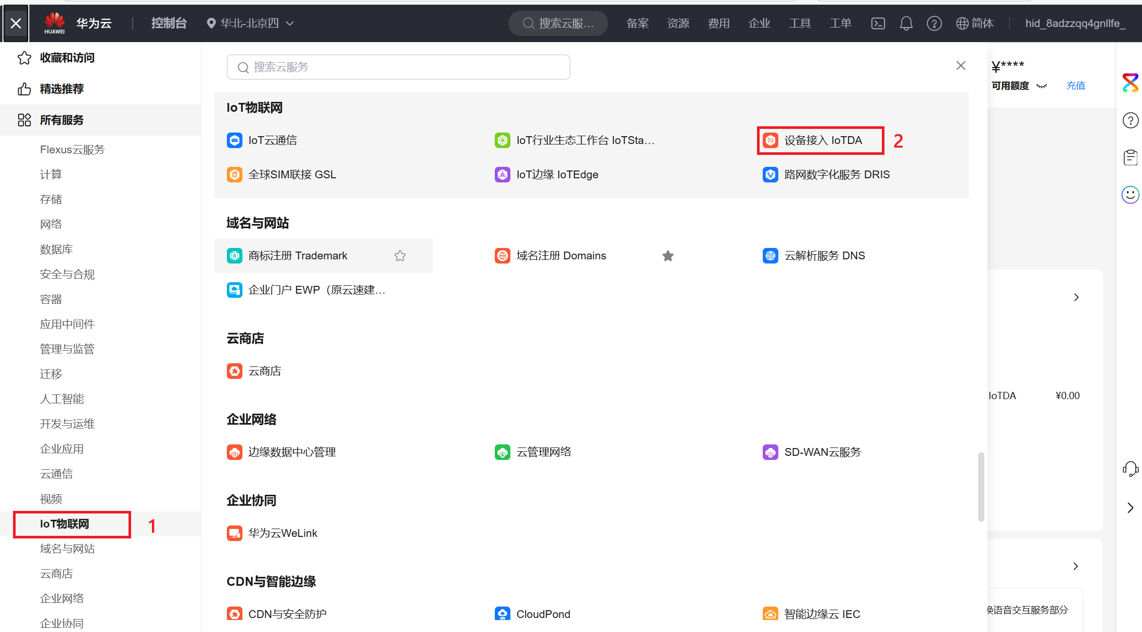Click the 充值 recharge link
The height and width of the screenshot is (632, 1142).
pos(1075,86)
